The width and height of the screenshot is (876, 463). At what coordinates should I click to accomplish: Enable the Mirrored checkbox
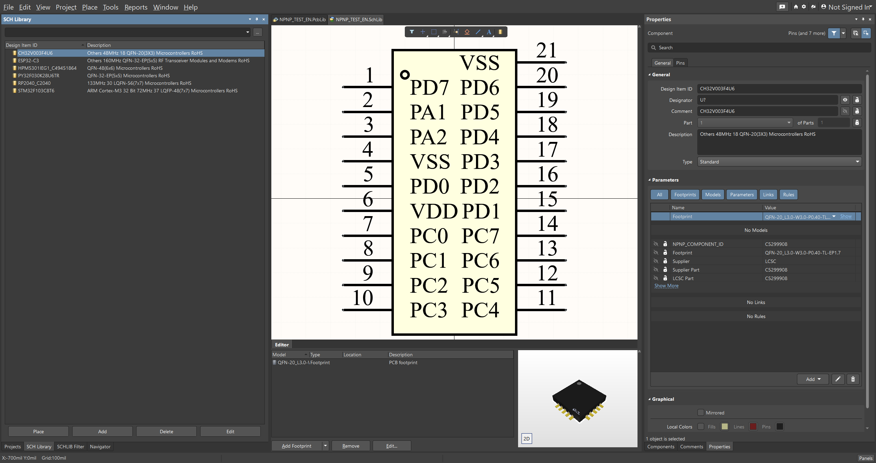pos(701,412)
